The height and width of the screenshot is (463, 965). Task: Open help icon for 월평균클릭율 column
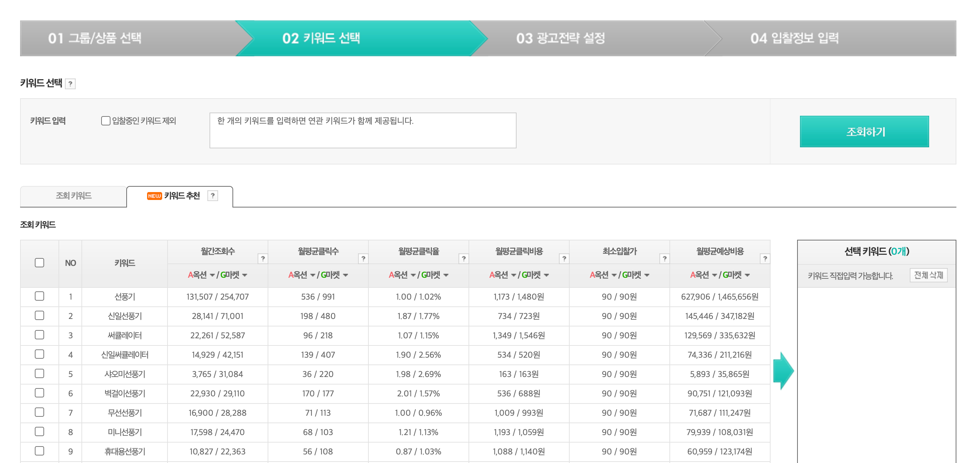(x=463, y=258)
